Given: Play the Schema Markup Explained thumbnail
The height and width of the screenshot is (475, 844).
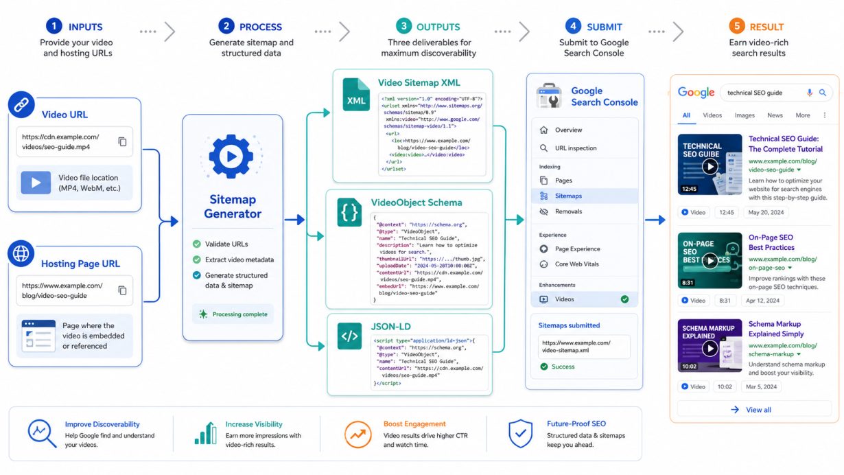Looking at the screenshot, I should [x=710, y=348].
